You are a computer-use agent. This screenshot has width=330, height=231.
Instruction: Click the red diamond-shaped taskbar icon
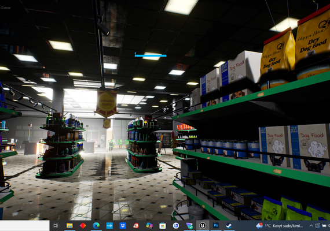coord(83,226)
